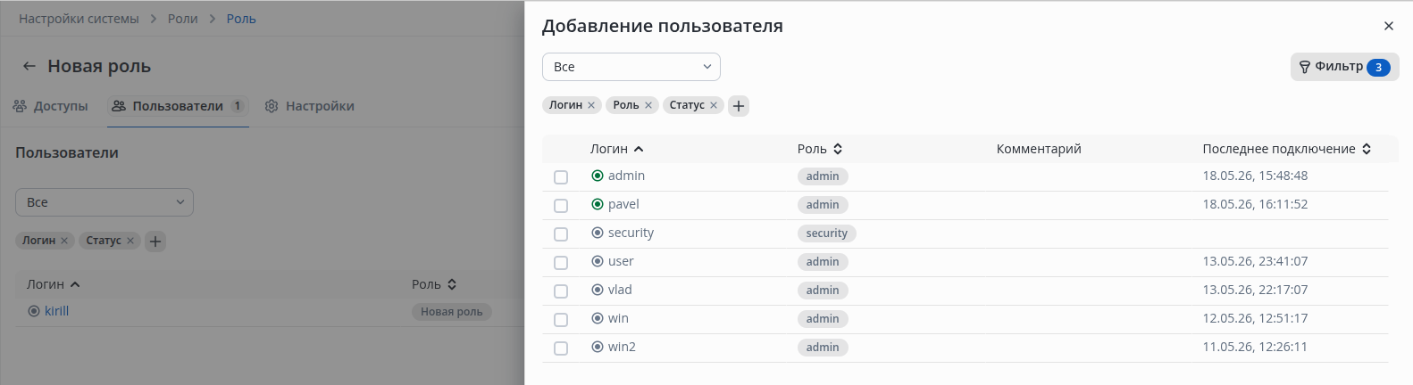Go back using the arrow beside Новая роль
1413x385 pixels.
tap(29, 66)
